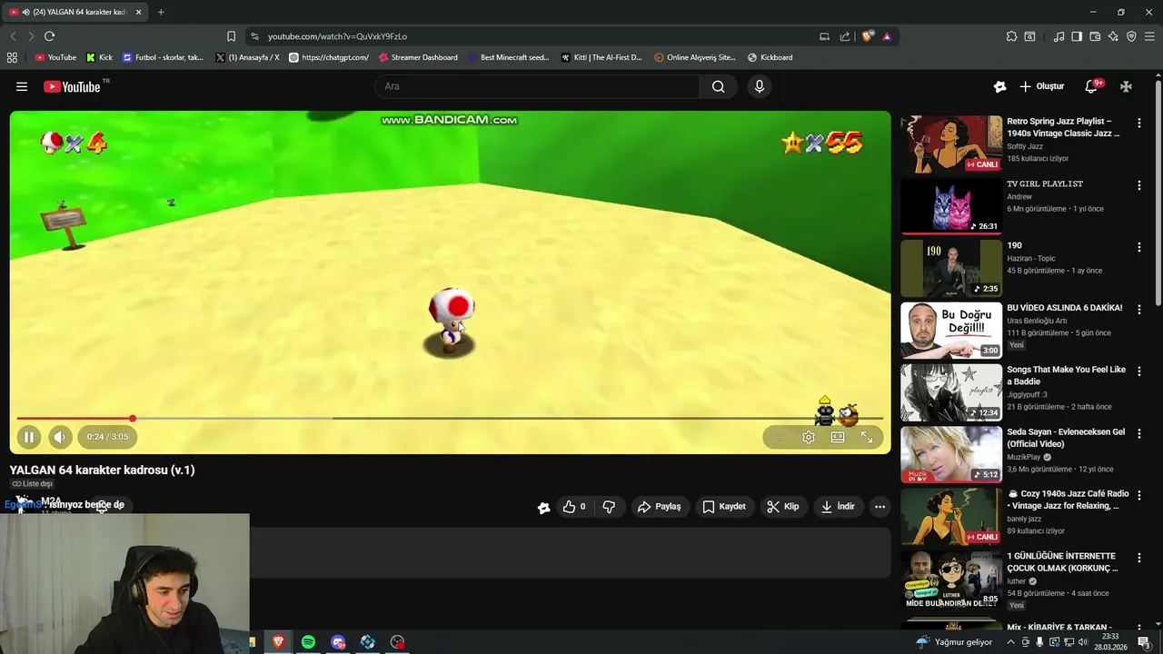Open a new browser tab
Image resolution: width=1163 pixels, height=654 pixels.
161,12
